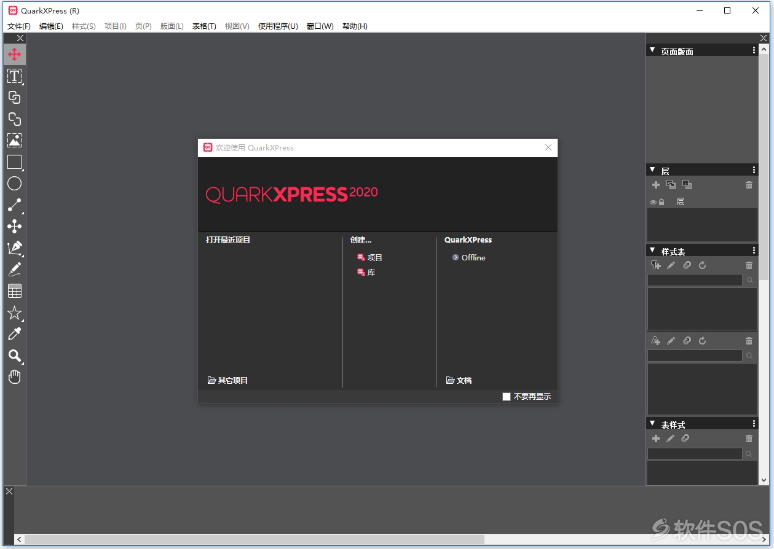
Task: Click right palette scroll down arrow
Action: point(764,480)
